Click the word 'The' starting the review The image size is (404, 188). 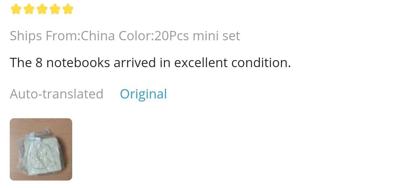[x=21, y=63]
